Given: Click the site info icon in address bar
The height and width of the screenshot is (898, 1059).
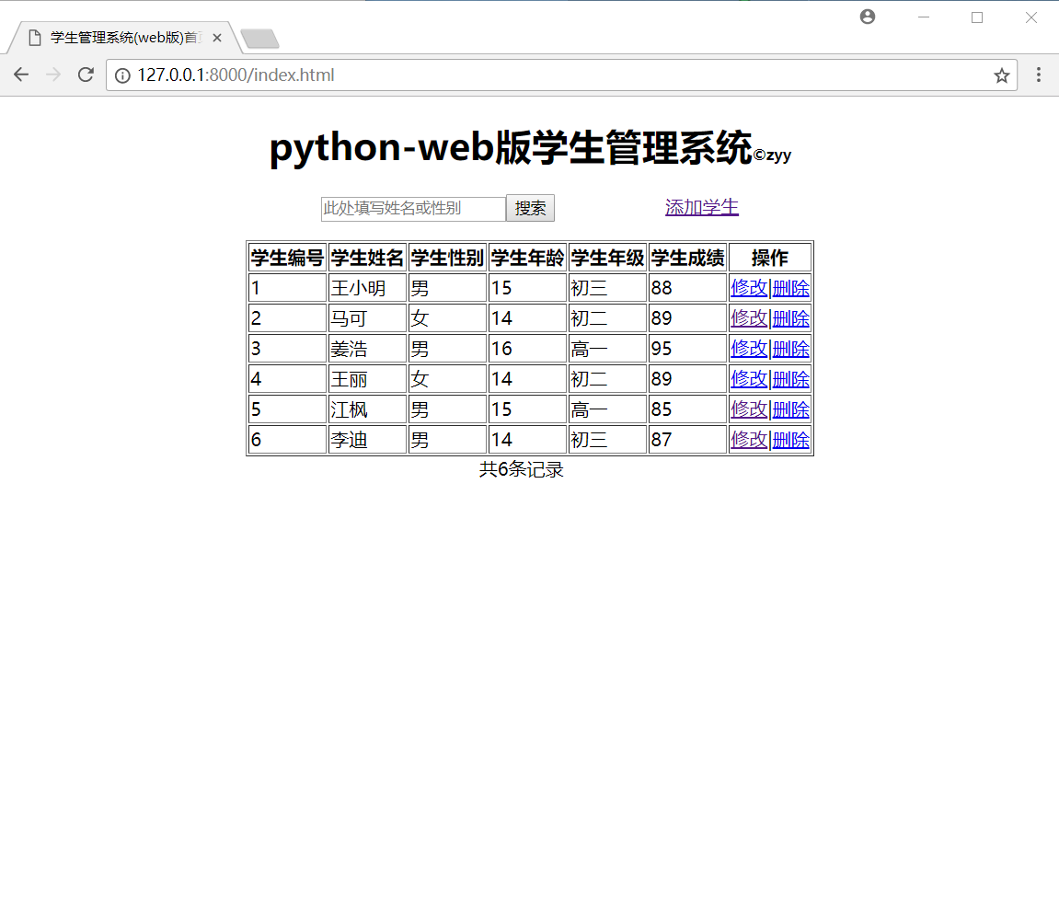Looking at the screenshot, I should click(x=123, y=75).
